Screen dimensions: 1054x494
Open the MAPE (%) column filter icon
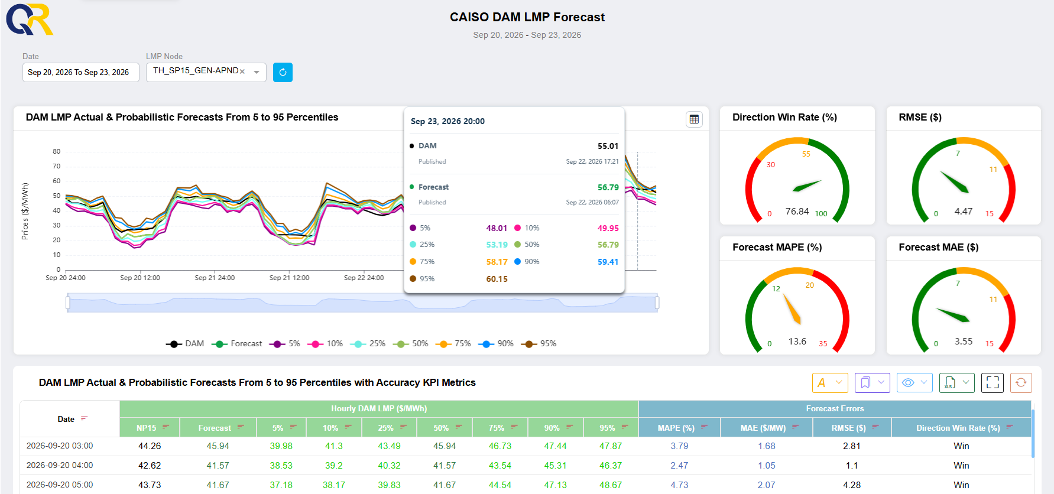[704, 427]
